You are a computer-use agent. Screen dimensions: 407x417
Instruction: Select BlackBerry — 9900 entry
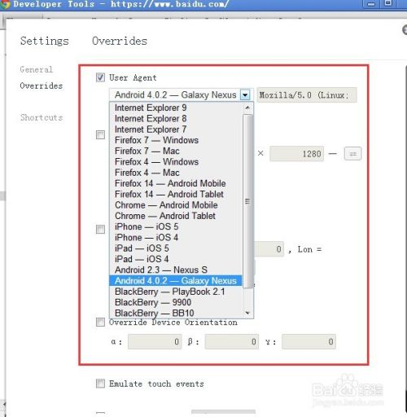[176, 302]
